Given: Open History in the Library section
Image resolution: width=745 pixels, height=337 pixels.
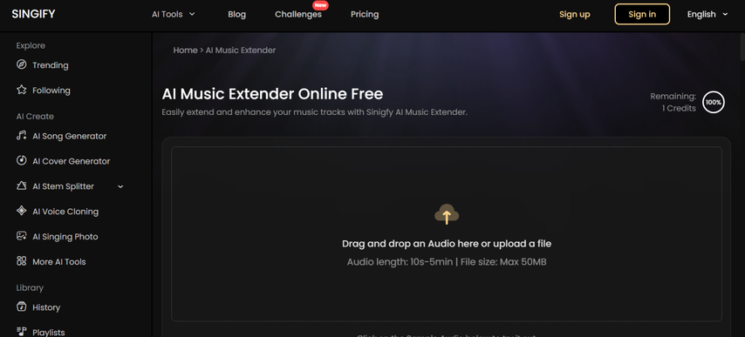Looking at the screenshot, I should point(46,307).
